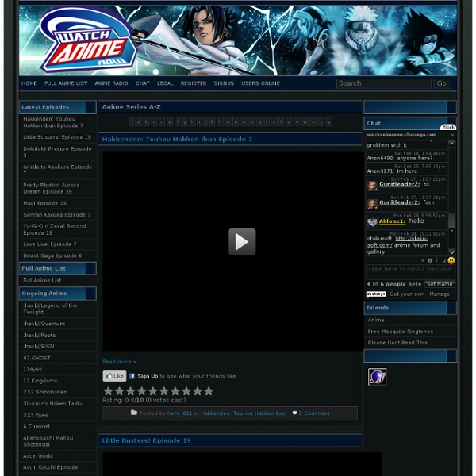Viewport: 476px width, 476px height.
Task: Open Beast Saga Episode 6 link
Action: pos(52,255)
